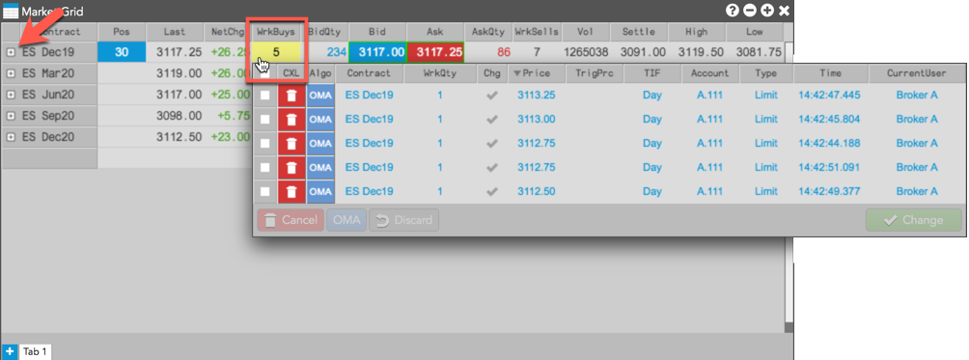Tick the checkbox for order timed 14:42:51.091
Viewport: 969px width, 360px height.
pos(265,168)
